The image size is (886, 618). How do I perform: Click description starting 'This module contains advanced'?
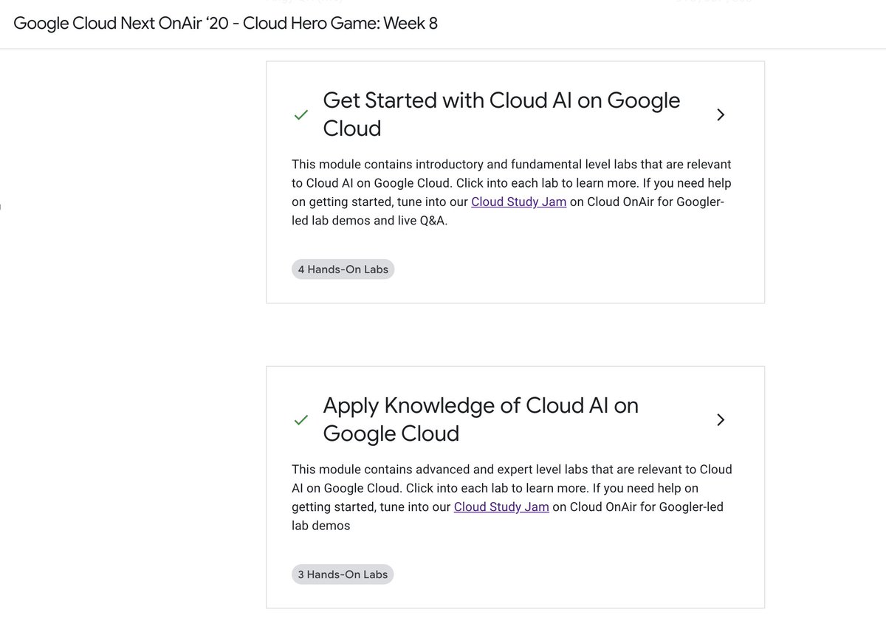512,497
